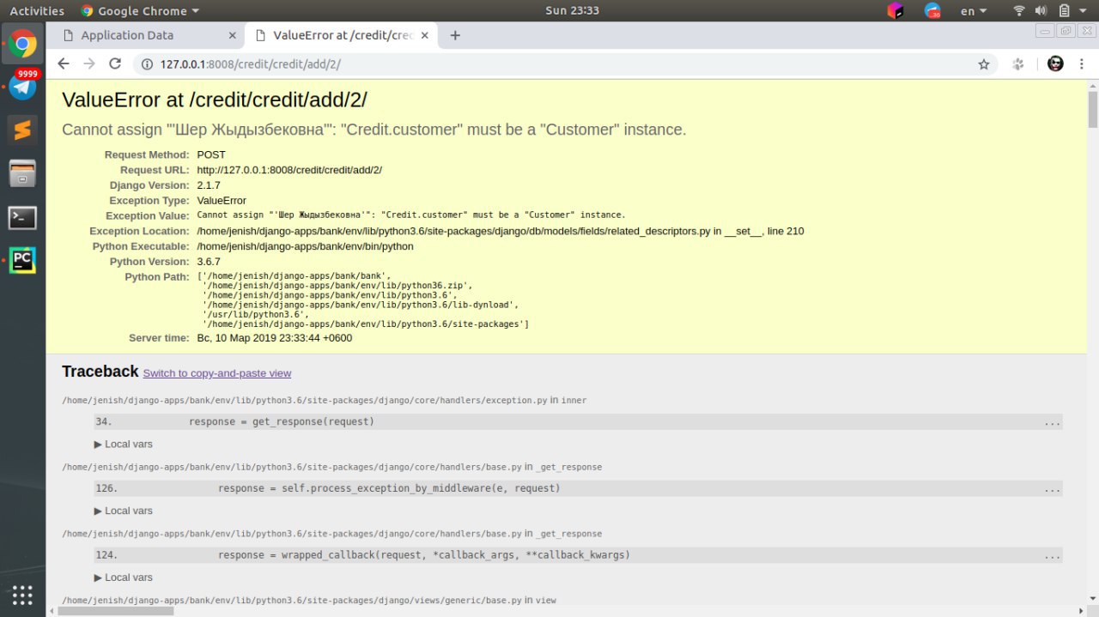This screenshot has height=617, width=1099.
Task: Open a new browser tab
Action: (x=455, y=35)
